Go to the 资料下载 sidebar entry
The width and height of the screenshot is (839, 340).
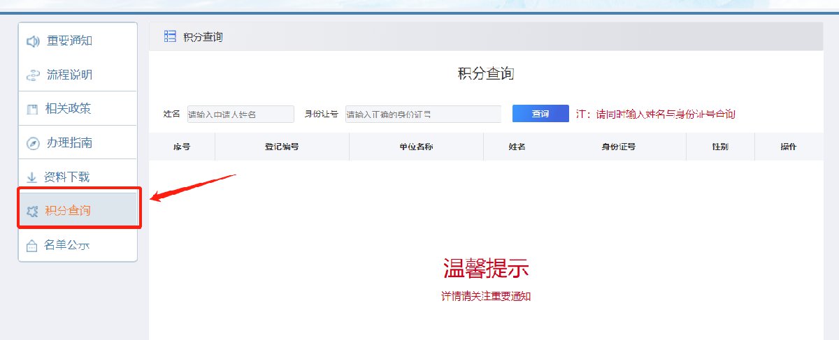(67, 177)
